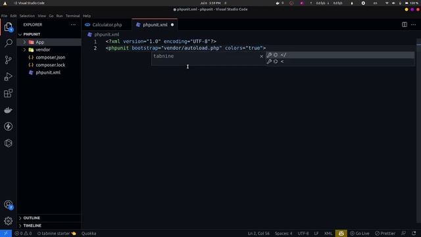This screenshot has height=237, width=421.
Task: Close the tabnine suggestion details panel
Action: [x=261, y=56]
